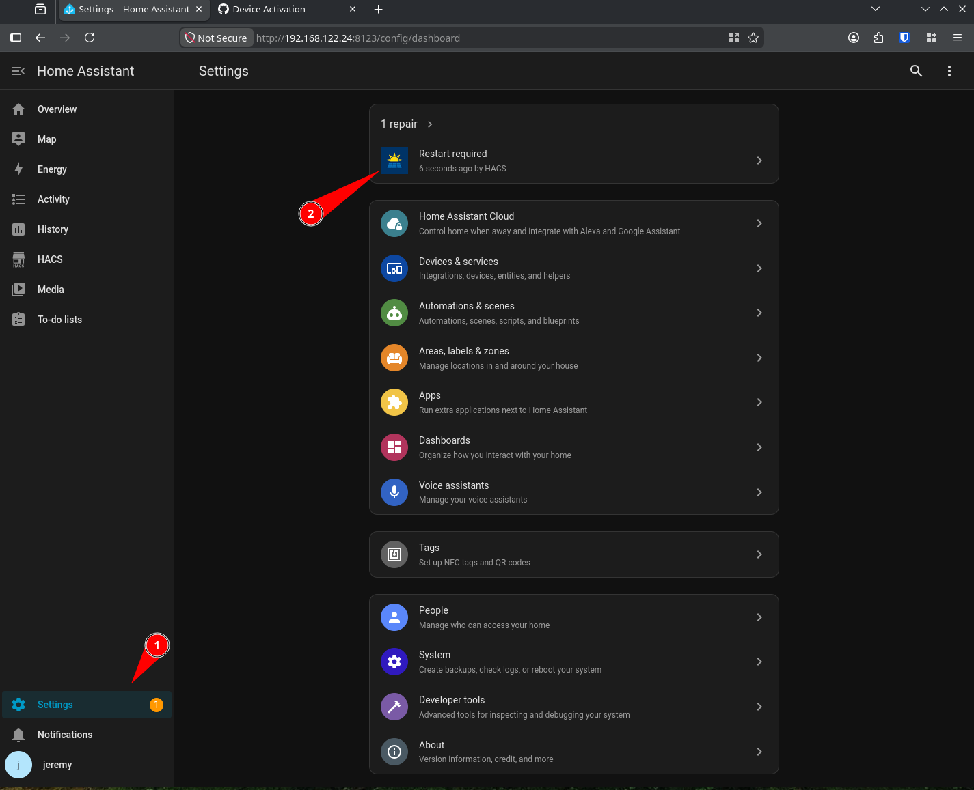Viewport: 974px width, 790px height.
Task: Click the Developer tools hammer icon
Action: point(394,707)
